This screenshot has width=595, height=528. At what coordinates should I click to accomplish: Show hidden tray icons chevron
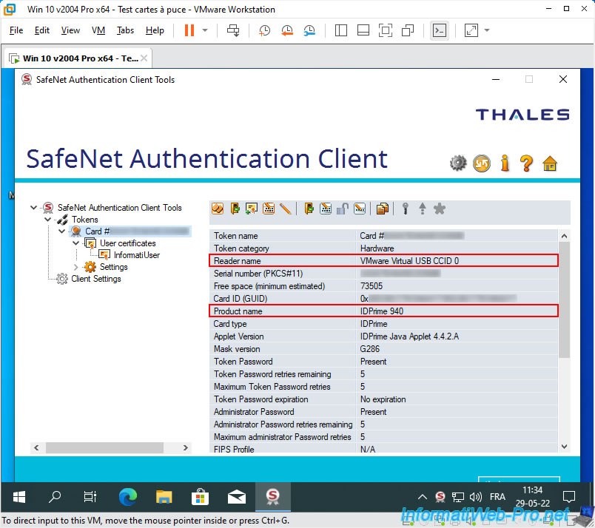click(423, 497)
